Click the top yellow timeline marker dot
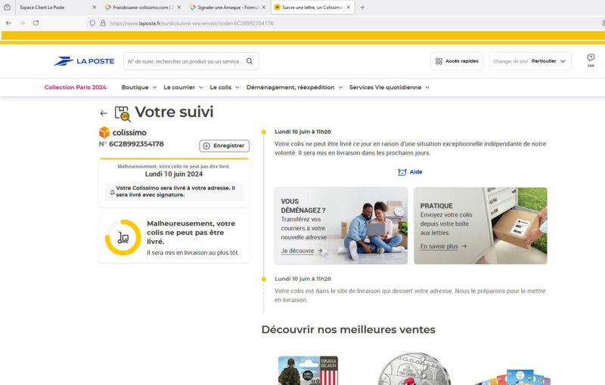 (x=264, y=132)
